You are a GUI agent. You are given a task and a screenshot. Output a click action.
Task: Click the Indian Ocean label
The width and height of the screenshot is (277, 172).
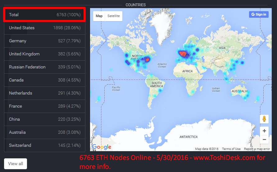tap(216, 90)
